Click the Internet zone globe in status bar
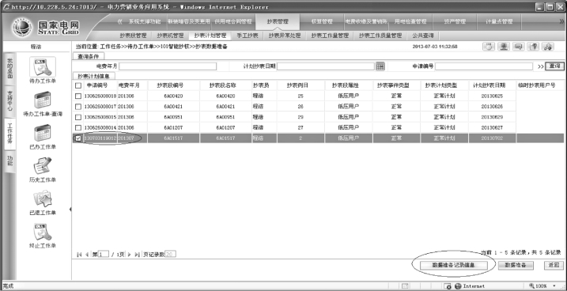Image resolution: width=567 pixels, height=291 pixels. [x=458, y=286]
